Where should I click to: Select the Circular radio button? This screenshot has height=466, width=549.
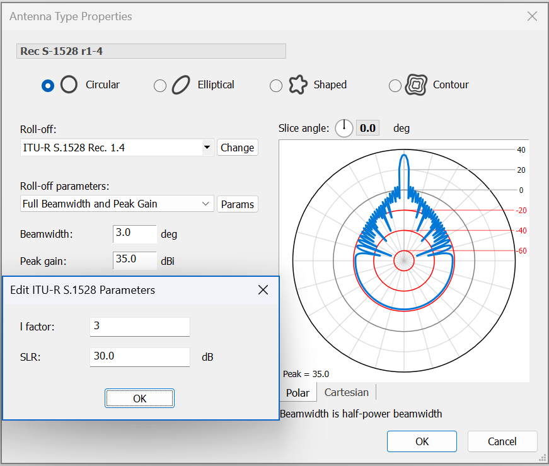(48, 86)
